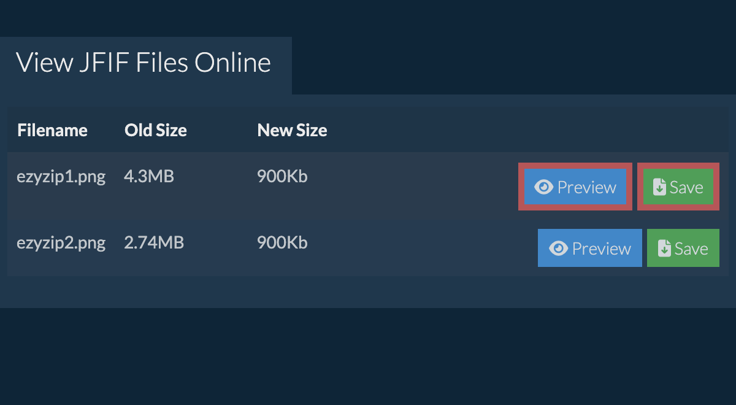Select the ezyzip2.png filename text
736x405 pixels.
tap(61, 243)
